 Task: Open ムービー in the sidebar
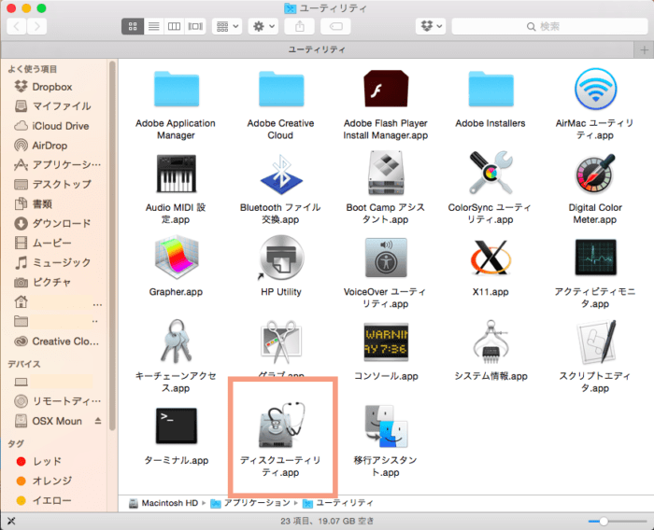tap(51, 243)
